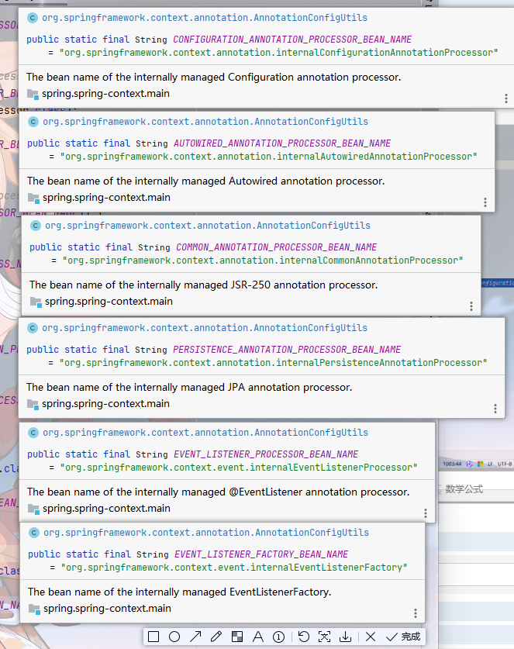Open AnnotationConfigUtils link in EVENT_LISTENER_PROCESSOR popup
The width and height of the screenshot is (514, 649).
pyautogui.click(x=205, y=433)
